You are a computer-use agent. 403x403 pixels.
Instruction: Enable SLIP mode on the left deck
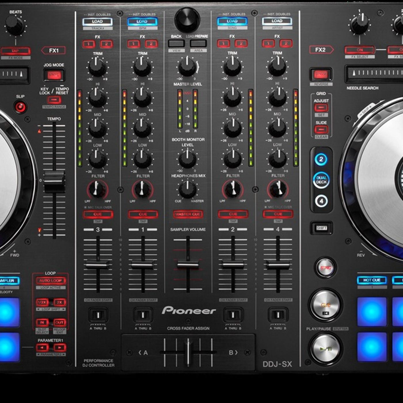(20, 107)
